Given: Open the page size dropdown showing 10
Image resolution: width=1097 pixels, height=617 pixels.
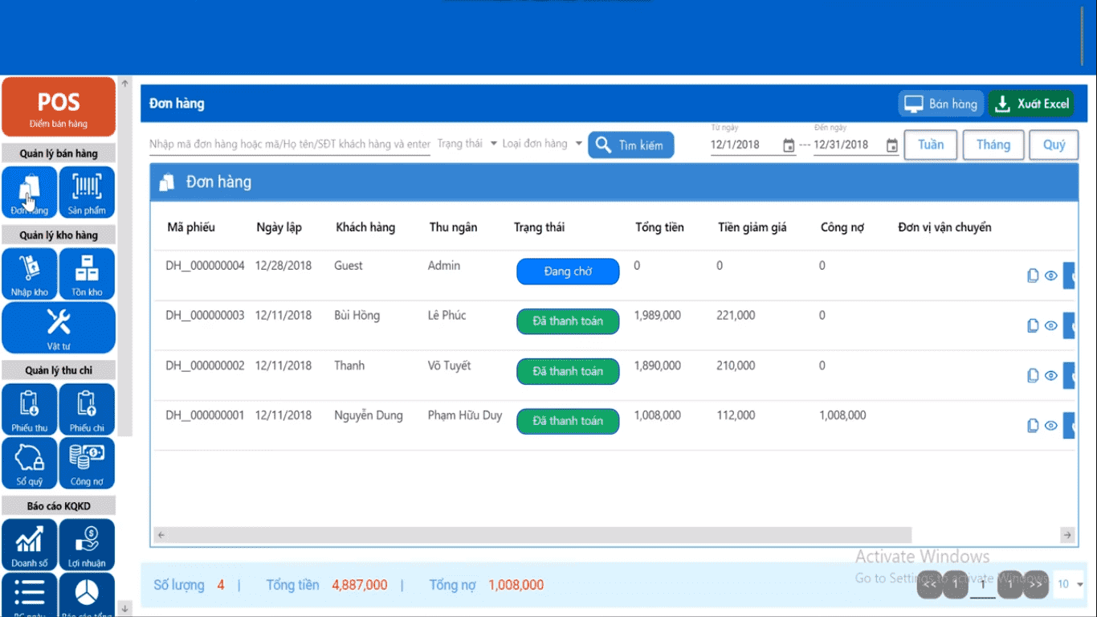Looking at the screenshot, I should coord(1070,584).
